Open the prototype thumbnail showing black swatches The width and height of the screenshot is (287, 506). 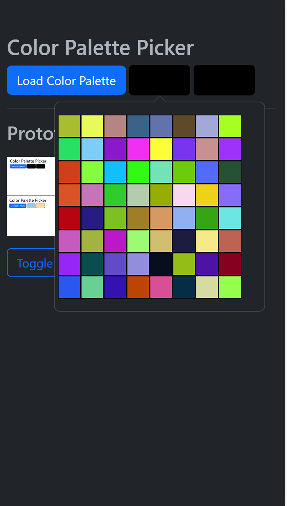(x=31, y=176)
